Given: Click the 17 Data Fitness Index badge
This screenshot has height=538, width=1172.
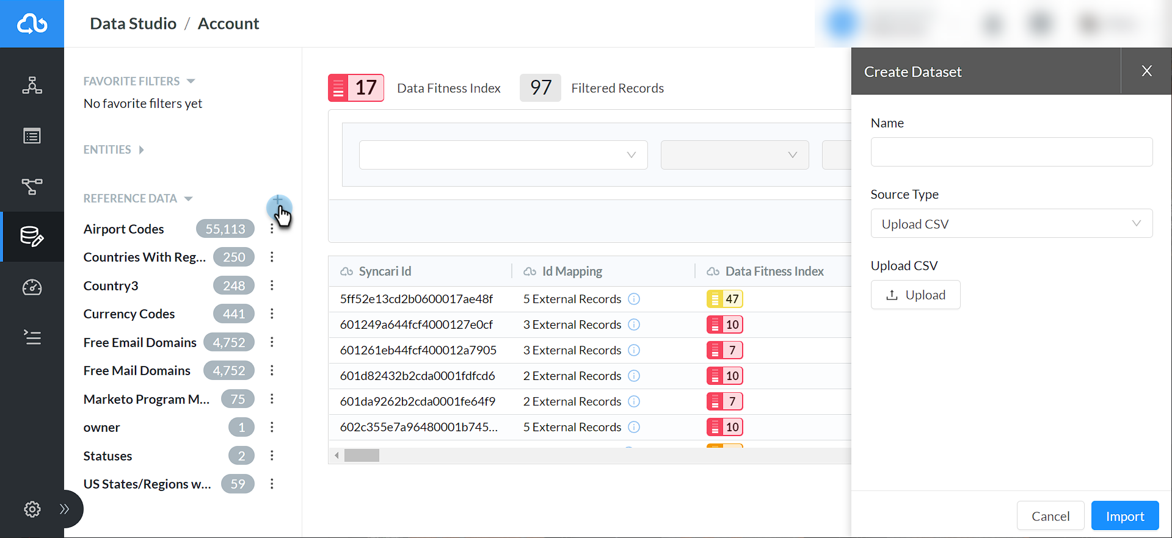Looking at the screenshot, I should (356, 88).
